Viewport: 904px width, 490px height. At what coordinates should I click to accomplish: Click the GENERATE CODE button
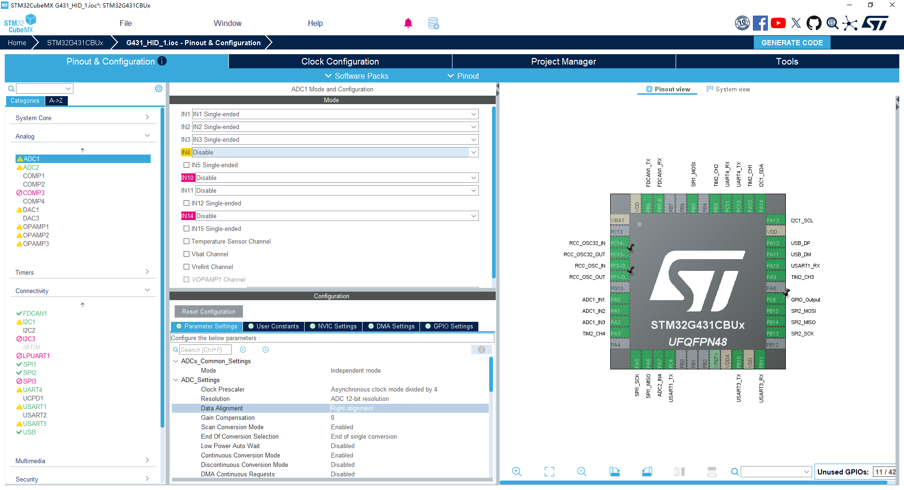click(792, 42)
